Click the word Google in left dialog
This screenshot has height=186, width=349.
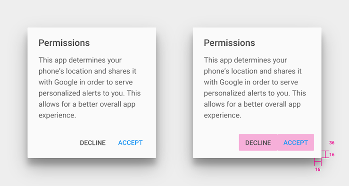pos(66,83)
